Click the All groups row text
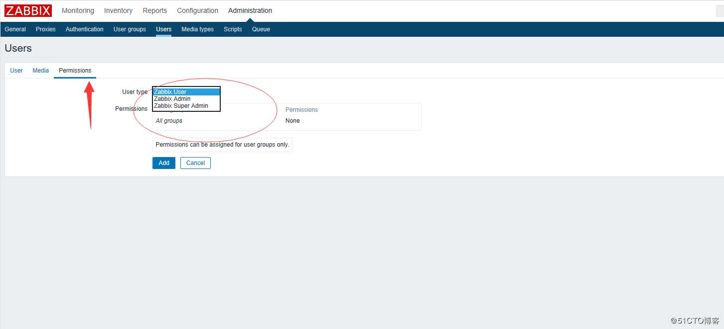This screenshot has height=329, width=724. 169,121
